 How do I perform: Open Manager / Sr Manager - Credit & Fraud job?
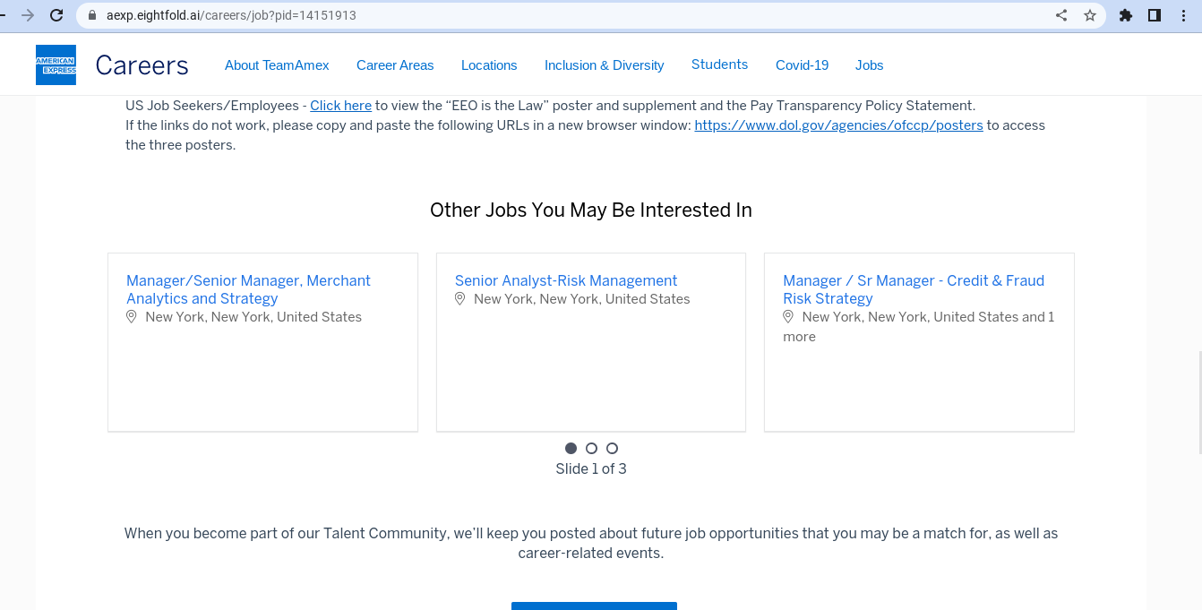(914, 289)
